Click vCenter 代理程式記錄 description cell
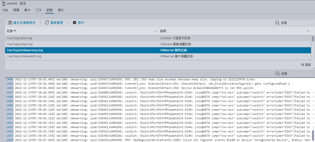This screenshot has width=315, height=142. [x=175, y=38]
